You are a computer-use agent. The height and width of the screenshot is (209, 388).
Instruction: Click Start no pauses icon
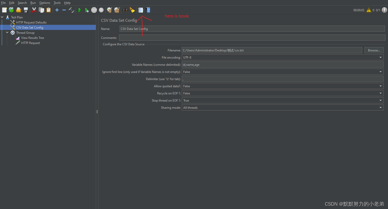[x=87, y=10]
